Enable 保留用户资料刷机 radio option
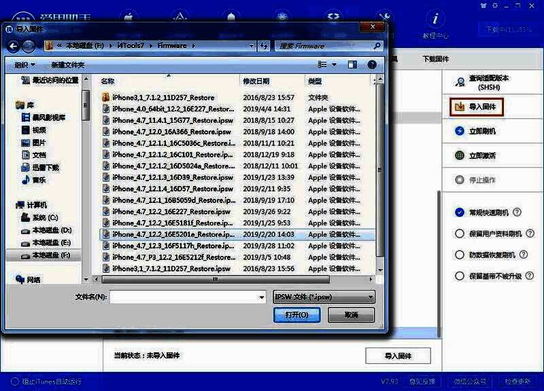544x391 pixels. tap(460, 234)
